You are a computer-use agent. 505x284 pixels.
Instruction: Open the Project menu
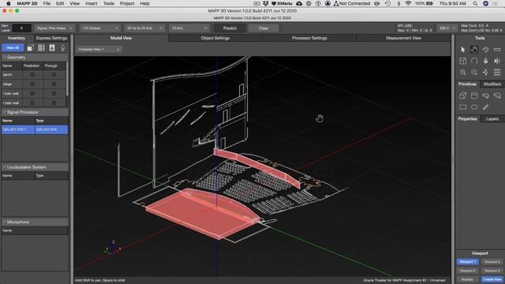127,3
